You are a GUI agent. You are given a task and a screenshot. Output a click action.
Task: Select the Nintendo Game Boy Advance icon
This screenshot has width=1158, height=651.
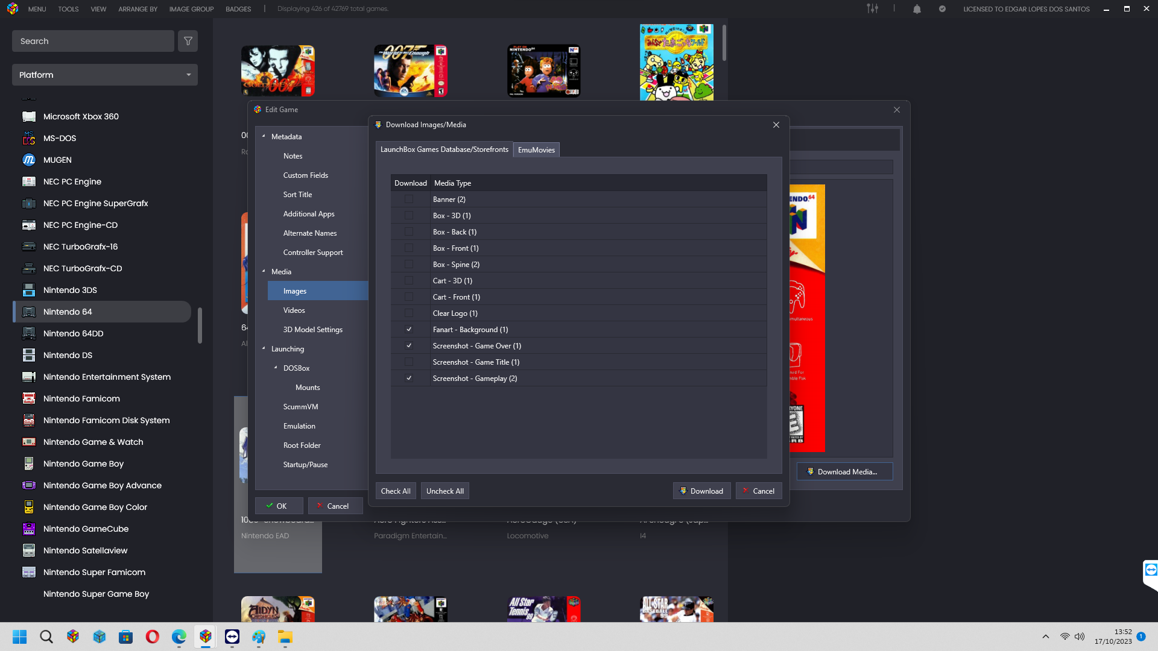pos(29,485)
